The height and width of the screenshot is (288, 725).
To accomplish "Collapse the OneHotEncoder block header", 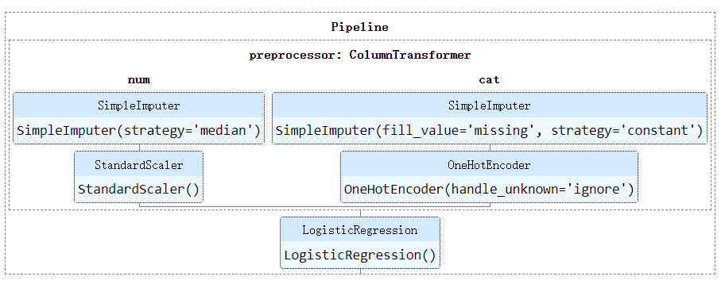I will [489, 165].
